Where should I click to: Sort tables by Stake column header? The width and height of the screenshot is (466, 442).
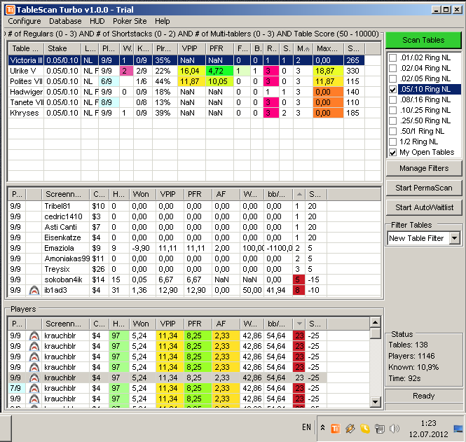62,48
